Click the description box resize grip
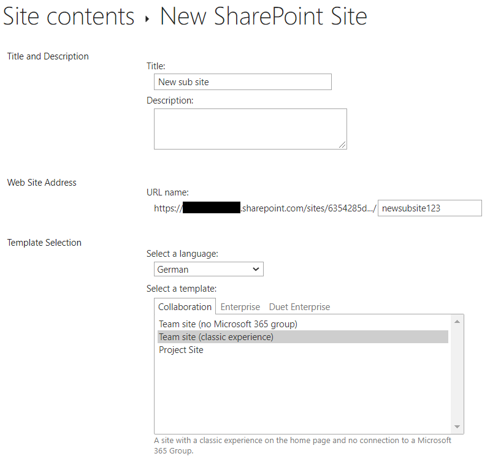 [x=342, y=145]
